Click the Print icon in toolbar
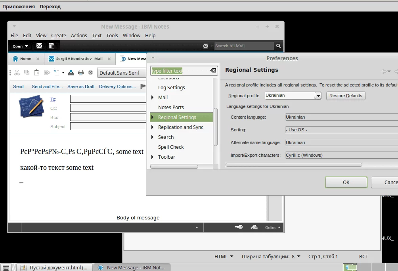398x271 pixels. coord(81,73)
